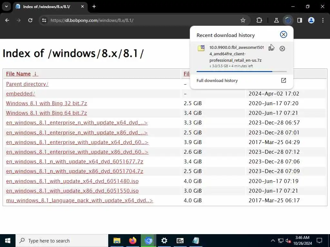Click date 2020-Jun-17 07:19 cell

click(x=273, y=181)
